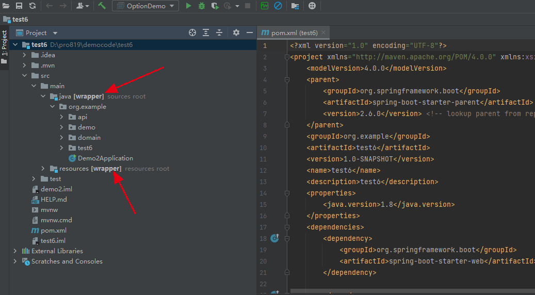
Task: Open OptionDemo run configuration dropdown
Action: pyautogui.click(x=145, y=6)
